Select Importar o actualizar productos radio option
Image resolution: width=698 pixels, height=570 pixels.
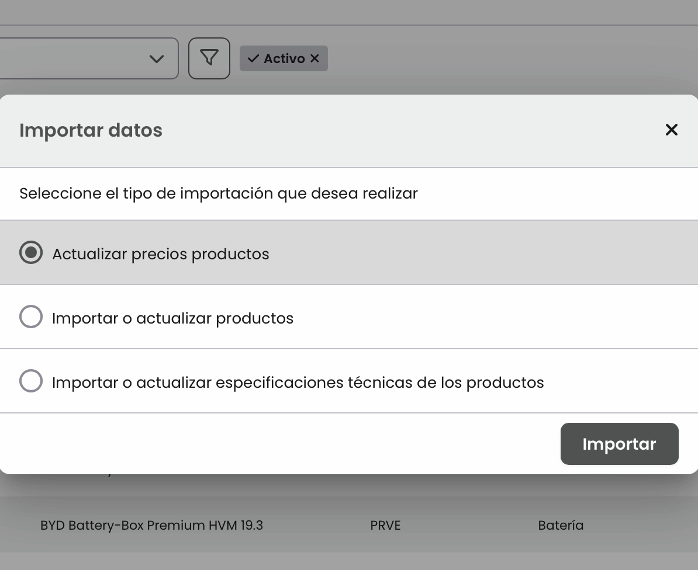31,317
